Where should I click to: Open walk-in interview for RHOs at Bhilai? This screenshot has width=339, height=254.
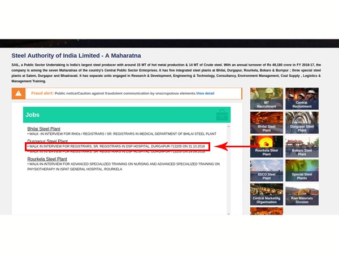[x=121, y=134]
